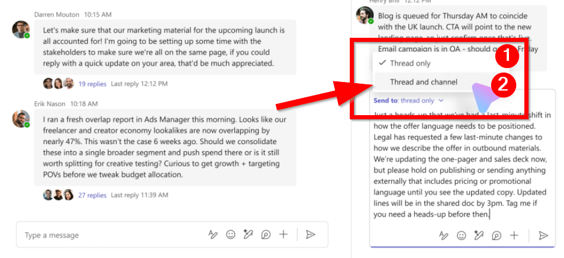Click plus icon in channel compose box
Screen dimensions: 564x258
[x=283, y=235]
